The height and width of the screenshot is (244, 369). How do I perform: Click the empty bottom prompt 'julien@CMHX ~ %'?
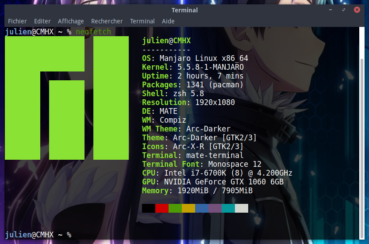(38, 235)
